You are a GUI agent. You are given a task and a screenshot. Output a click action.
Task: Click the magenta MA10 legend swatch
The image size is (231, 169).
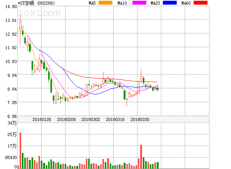139,3
